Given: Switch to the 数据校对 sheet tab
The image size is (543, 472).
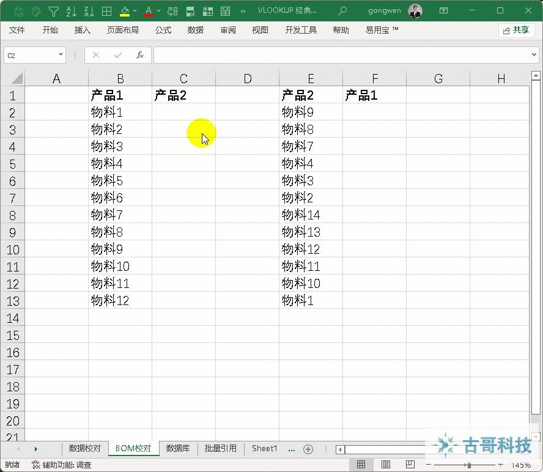Looking at the screenshot, I should (x=85, y=448).
